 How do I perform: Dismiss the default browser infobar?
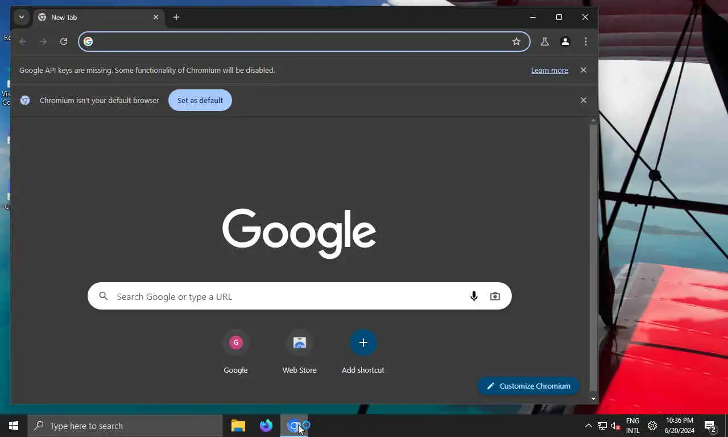584,100
